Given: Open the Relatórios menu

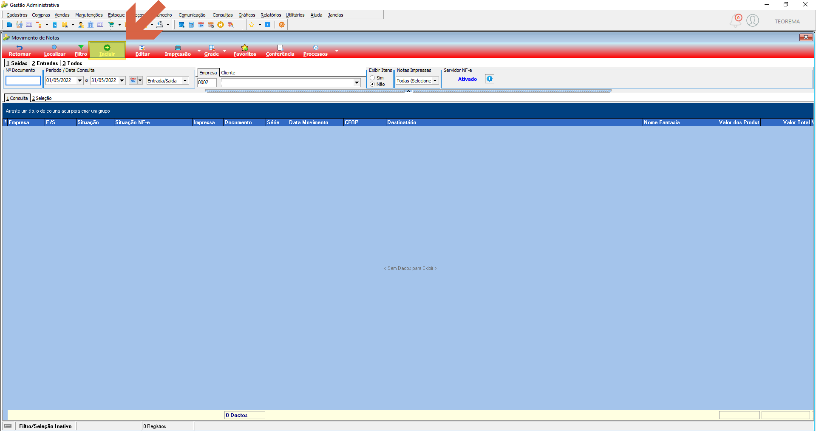Looking at the screenshot, I should [x=271, y=15].
